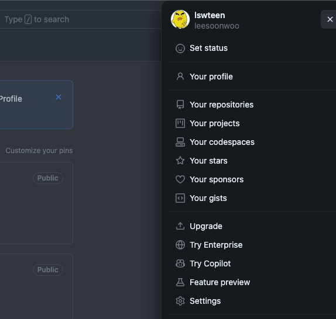
Task: Click the Customize your pins link
Action: 39,151
